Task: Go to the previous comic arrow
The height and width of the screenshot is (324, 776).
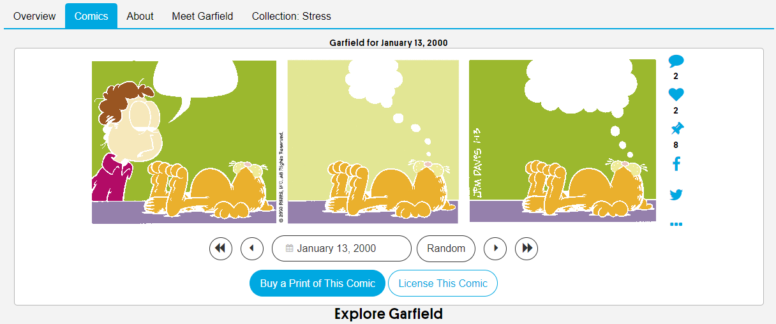Action: (252, 249)
